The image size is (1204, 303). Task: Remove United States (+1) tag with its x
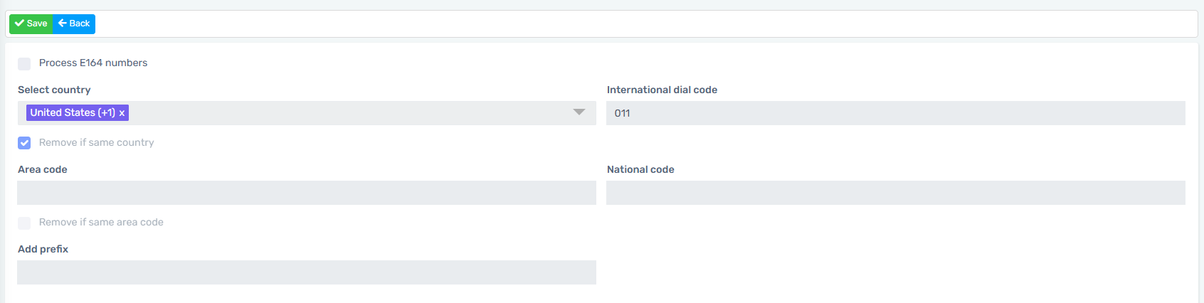[x=122, y=113]
